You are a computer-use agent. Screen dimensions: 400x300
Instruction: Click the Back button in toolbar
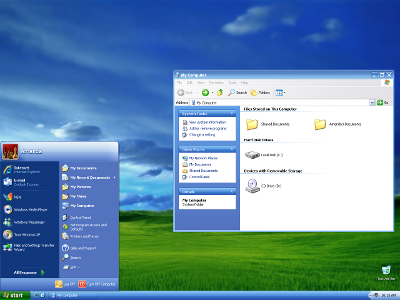(186, 92)
